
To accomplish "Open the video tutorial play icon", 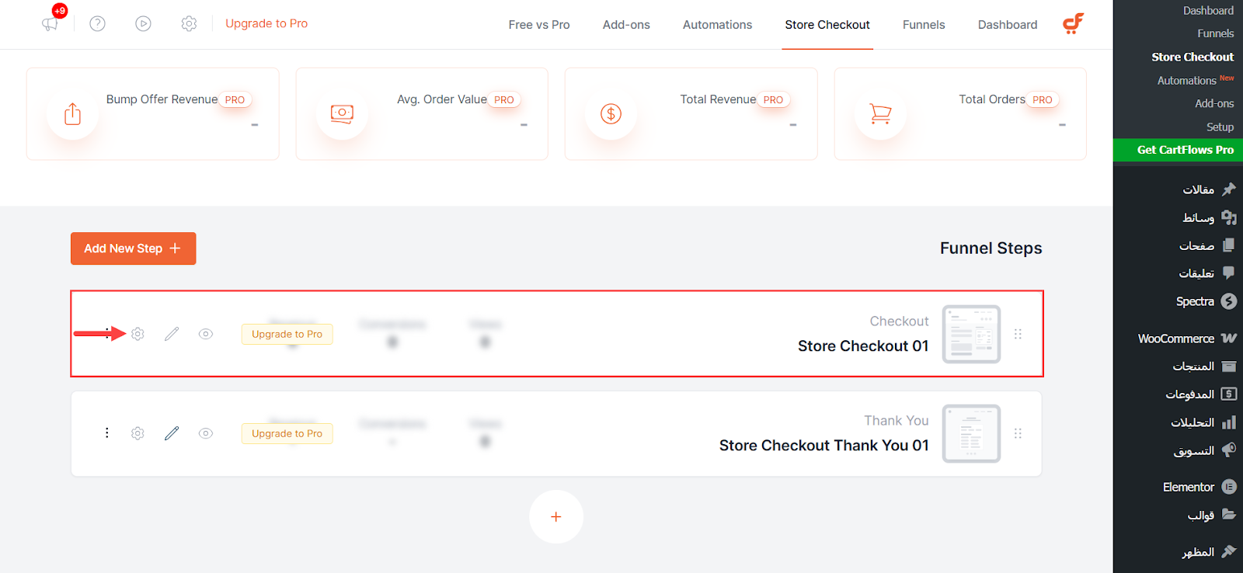I will click(x=143, y=23).
